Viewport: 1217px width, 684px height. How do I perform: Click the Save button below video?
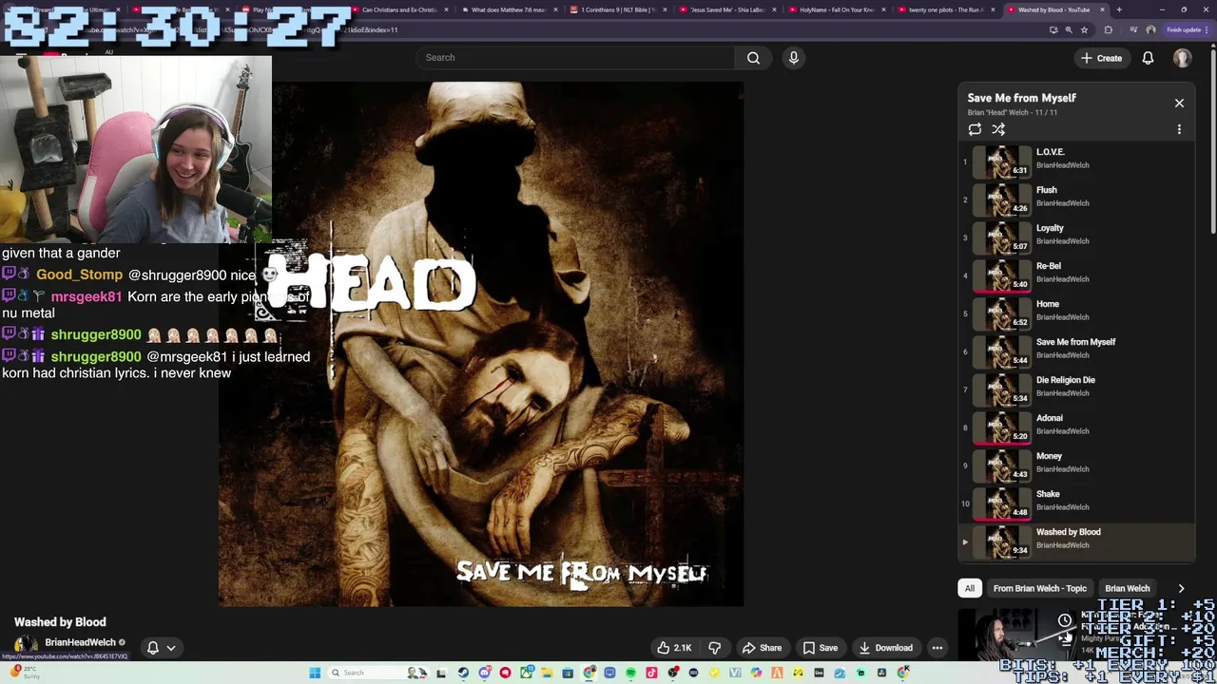pyautogui.click(x=820, y=648)
